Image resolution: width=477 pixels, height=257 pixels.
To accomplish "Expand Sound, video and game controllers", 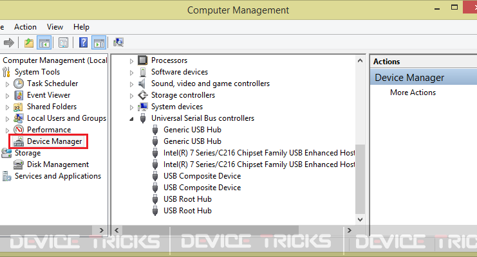I will point(131,84).
